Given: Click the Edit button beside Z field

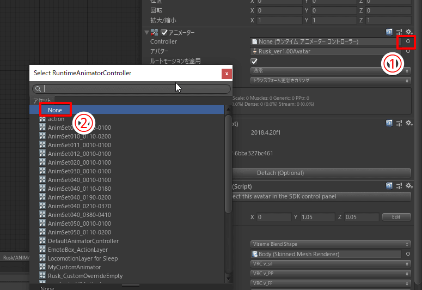Looking at the screenshot, I should 396,217.
